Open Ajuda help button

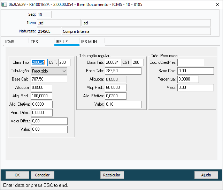point(206,175)
